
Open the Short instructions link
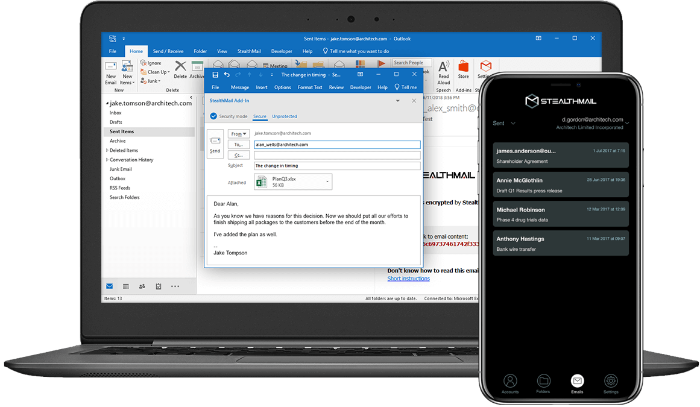pyautogui.click(x=408, y=279)
